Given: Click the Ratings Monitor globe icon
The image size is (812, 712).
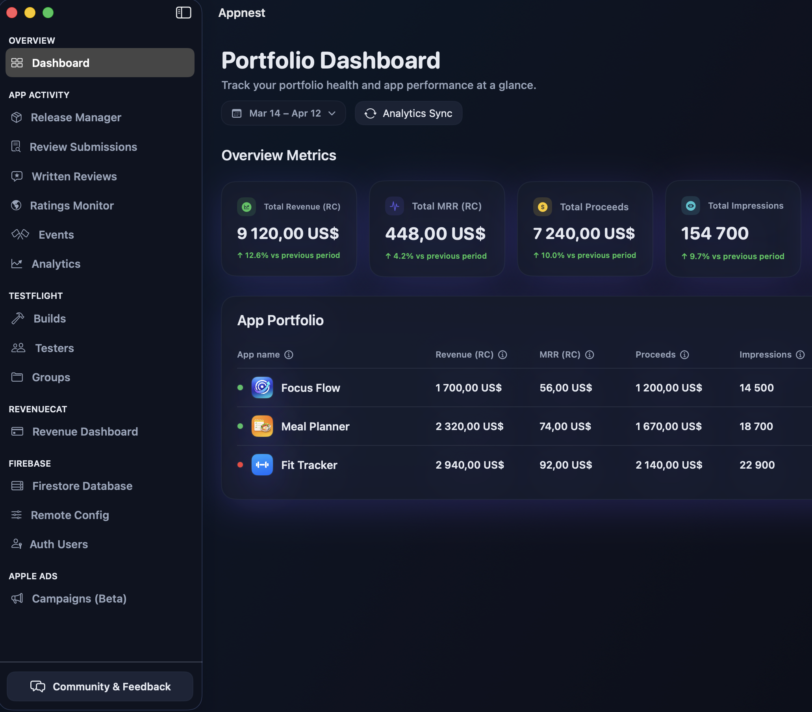Looking at the screenshot, I should pyautogui.click(x=16, y=205).
